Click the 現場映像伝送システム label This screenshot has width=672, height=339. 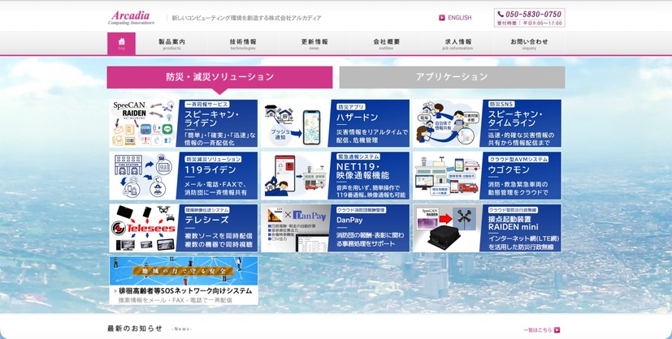point(207,210)
